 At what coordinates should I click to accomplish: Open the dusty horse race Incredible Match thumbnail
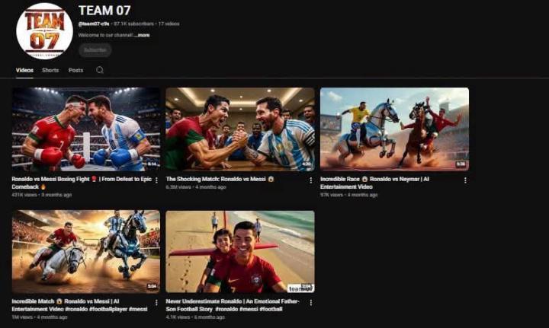coord(86,251)
